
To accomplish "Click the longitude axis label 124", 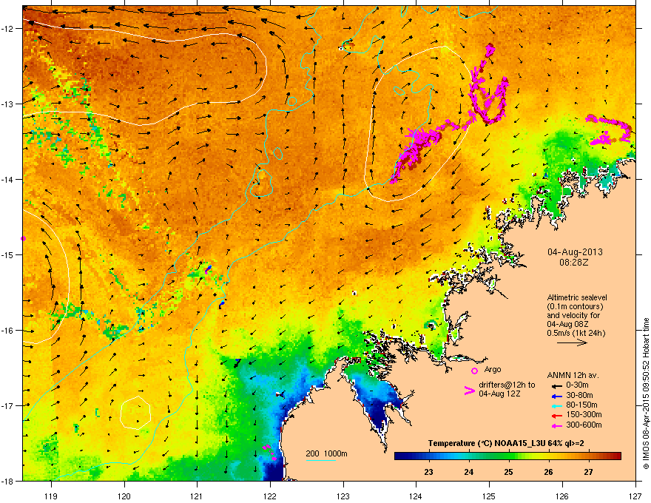I will tap(416, 496).
